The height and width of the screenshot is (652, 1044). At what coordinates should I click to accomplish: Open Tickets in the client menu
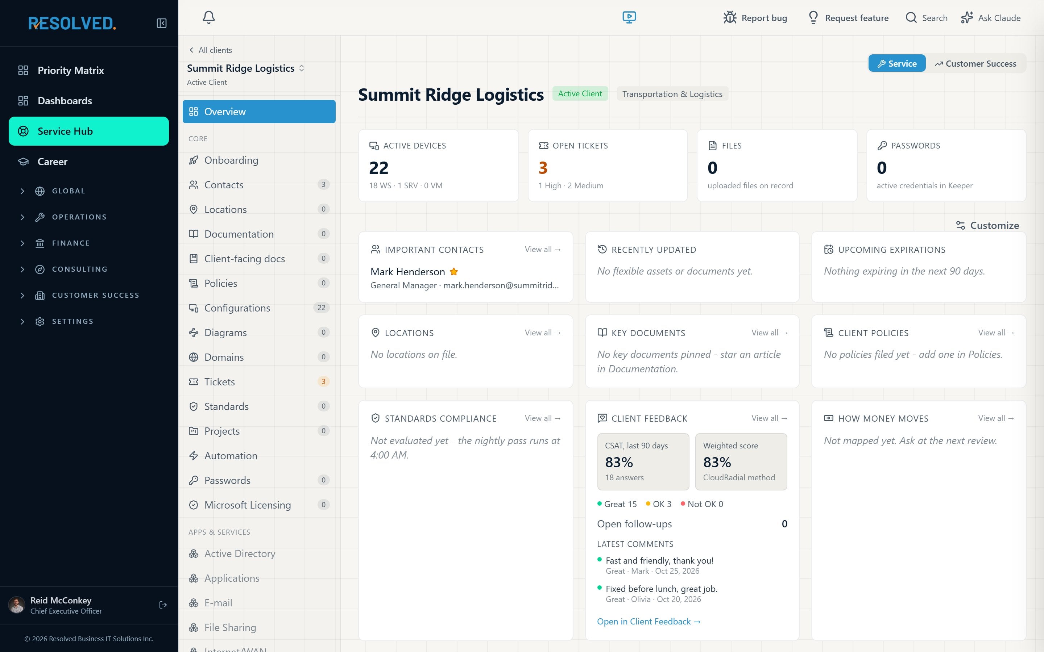pos(259,382)
